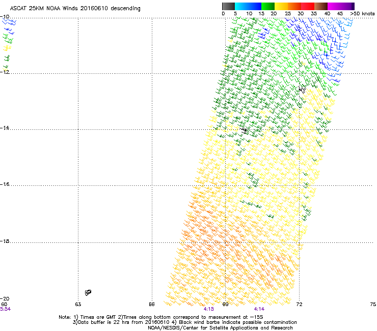
Task: Click the brown 35–40 knots color segment
Action: pos(321,6)
